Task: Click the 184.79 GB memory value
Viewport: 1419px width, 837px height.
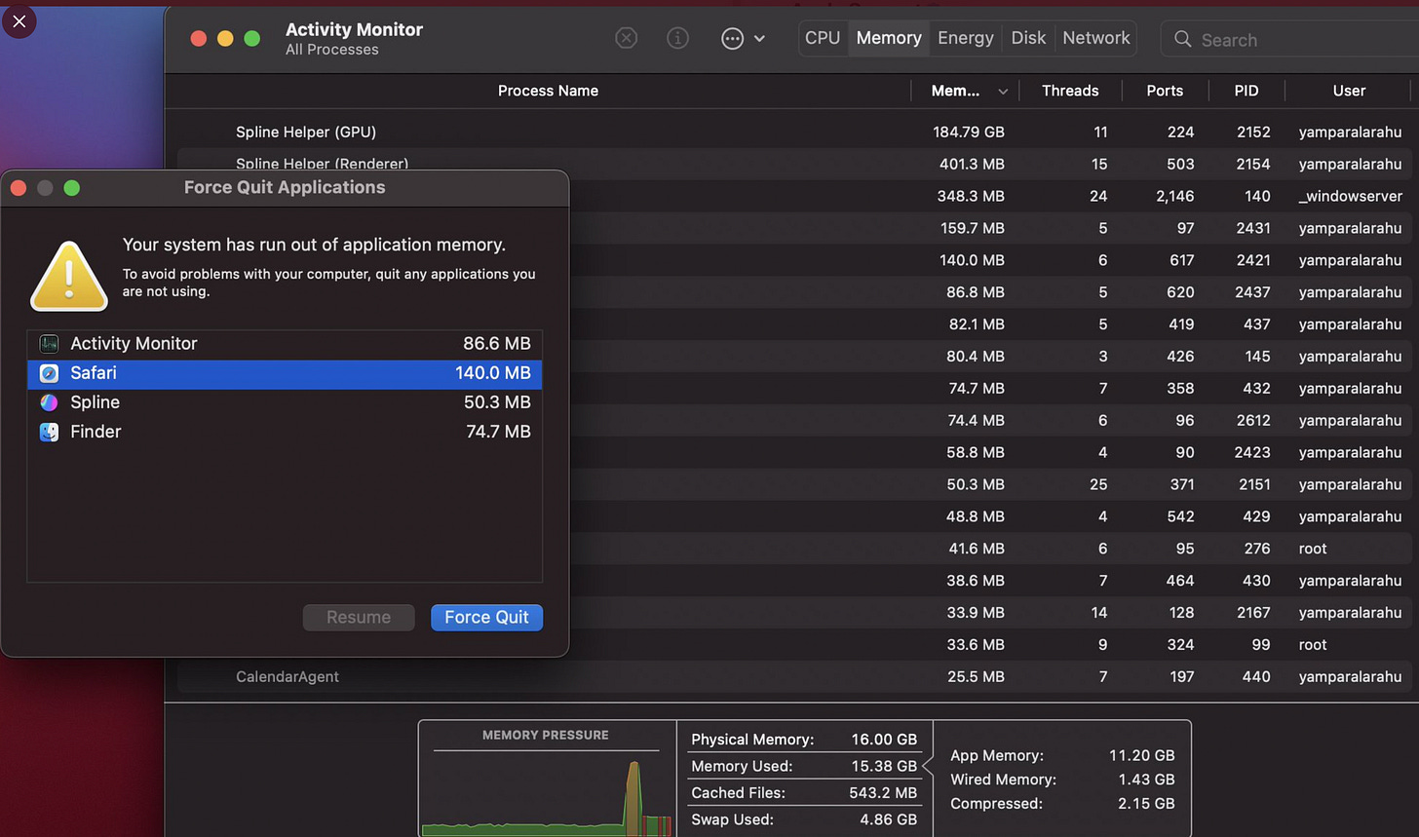Action: 968,132
